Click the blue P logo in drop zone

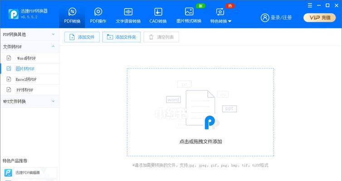210,123
